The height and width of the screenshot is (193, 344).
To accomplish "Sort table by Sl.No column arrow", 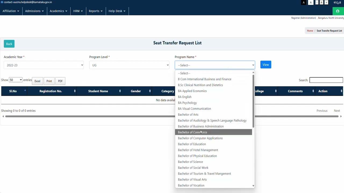I will click(25, 91).
